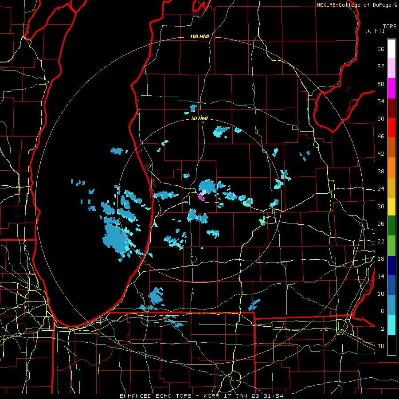
Task: Click the [K FT] units label
Action: pos(375,31)
